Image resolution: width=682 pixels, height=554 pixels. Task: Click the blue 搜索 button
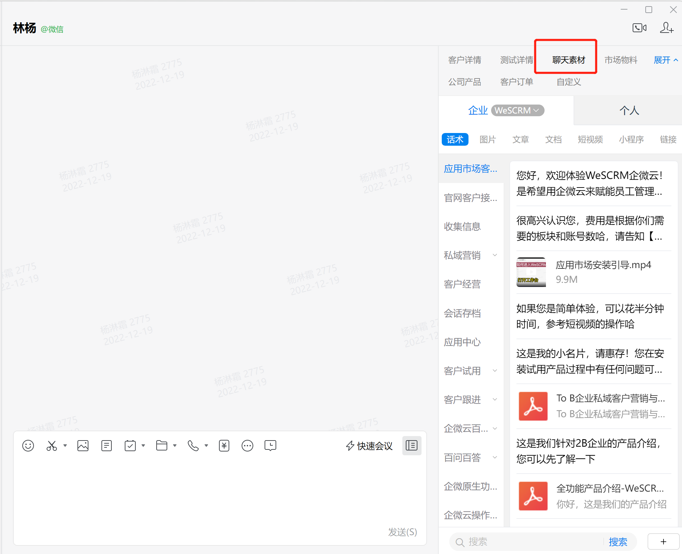point(618,542)
